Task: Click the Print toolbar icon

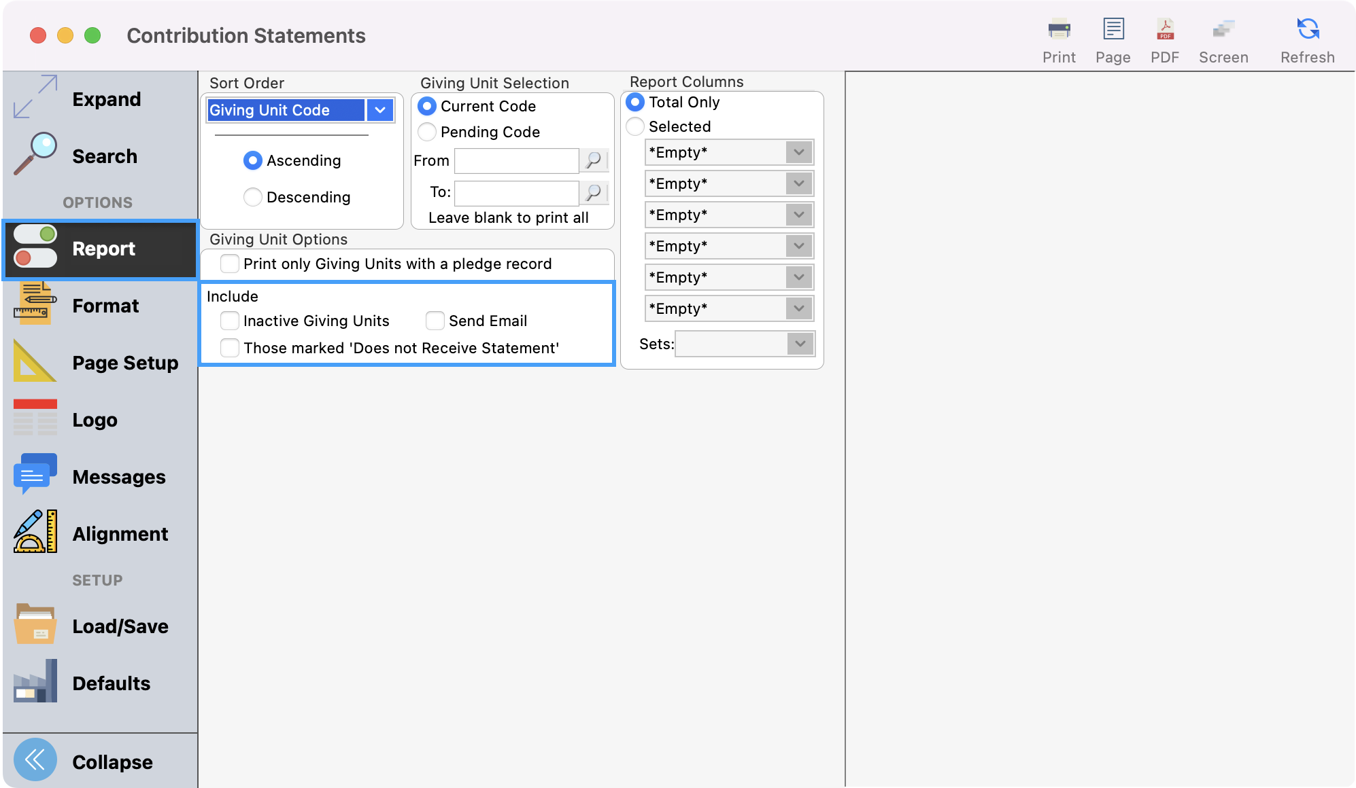Action: pos(1059,30)
